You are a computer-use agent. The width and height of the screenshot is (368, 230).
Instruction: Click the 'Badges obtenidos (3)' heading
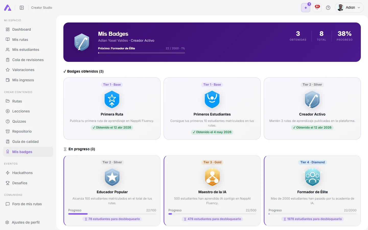click(84, 71)
